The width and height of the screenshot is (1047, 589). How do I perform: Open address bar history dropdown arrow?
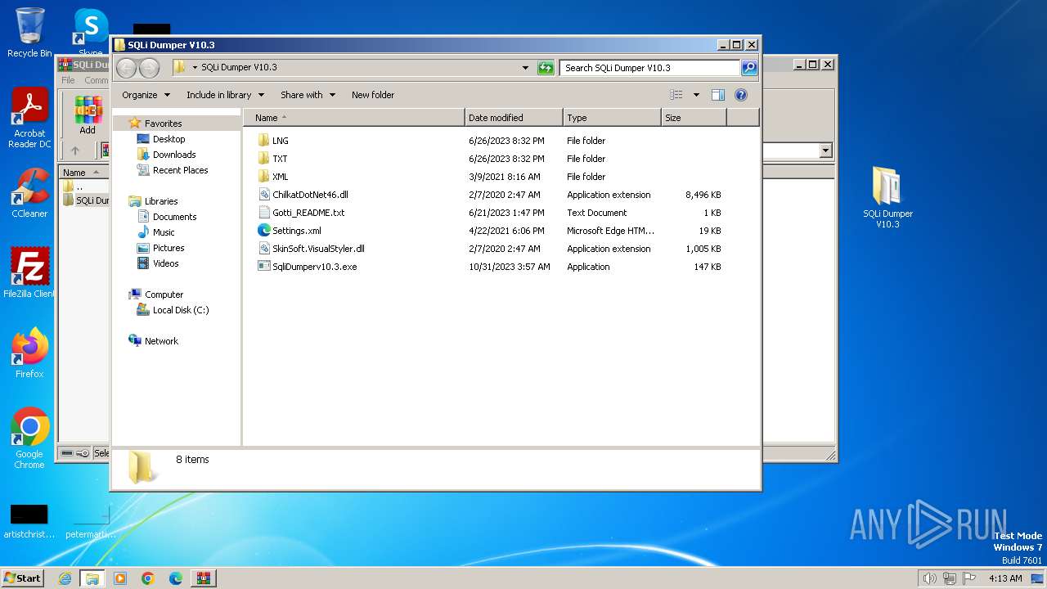[x=525, y=68]
